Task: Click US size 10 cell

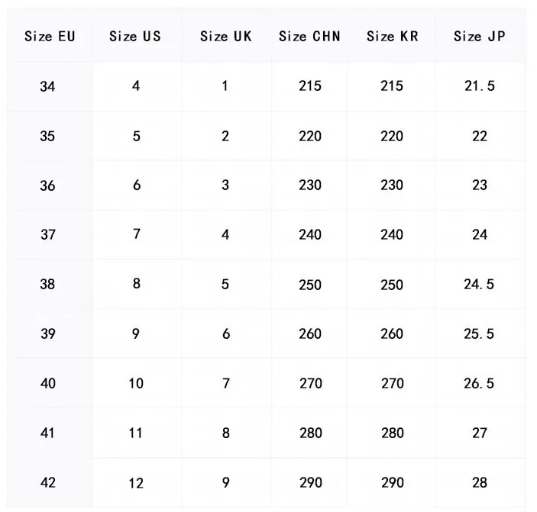Action: [x=136, y=383]
